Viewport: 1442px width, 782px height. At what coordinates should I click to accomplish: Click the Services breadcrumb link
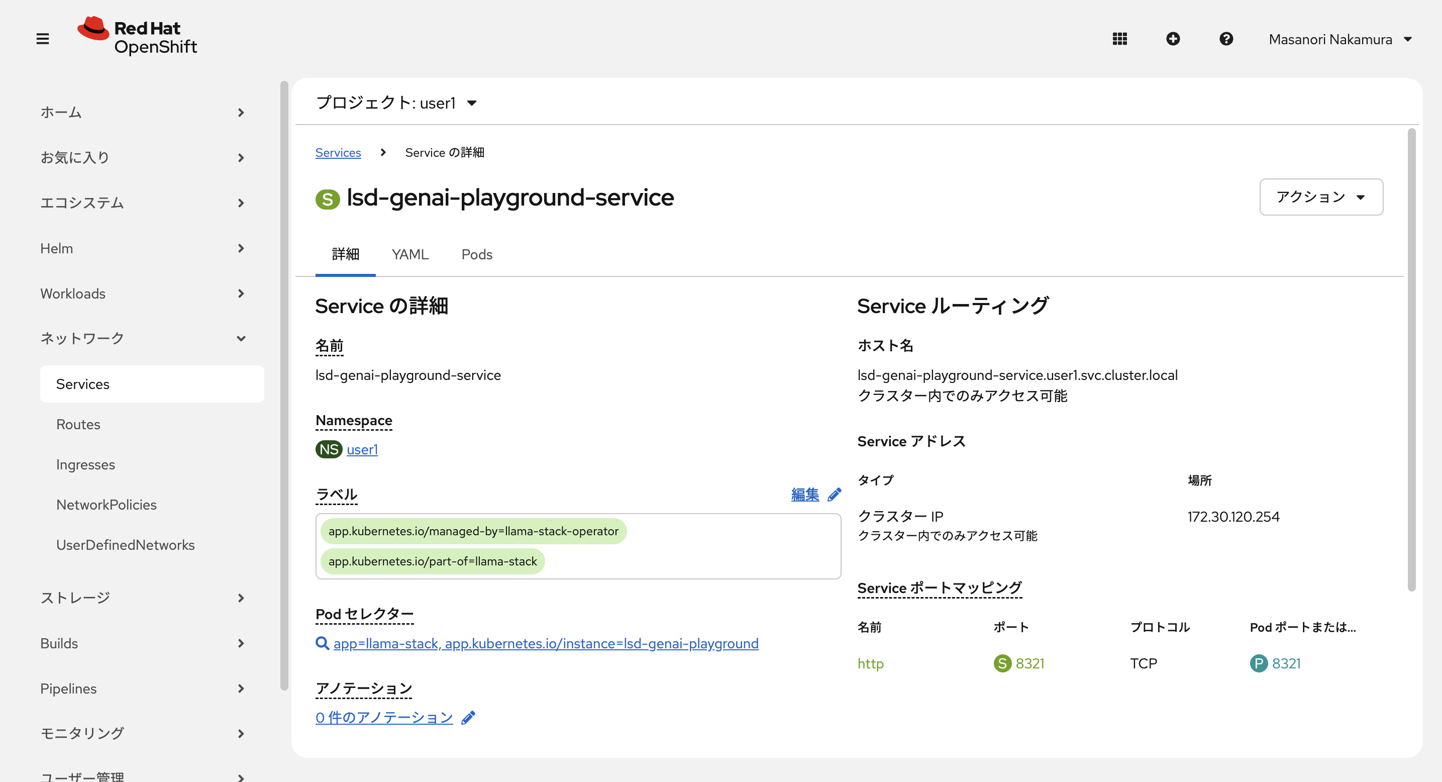[x=338, y=152]
